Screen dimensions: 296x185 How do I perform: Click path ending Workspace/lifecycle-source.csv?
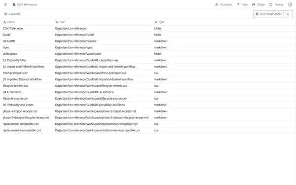pyautogui.click(x=91, y=99)
